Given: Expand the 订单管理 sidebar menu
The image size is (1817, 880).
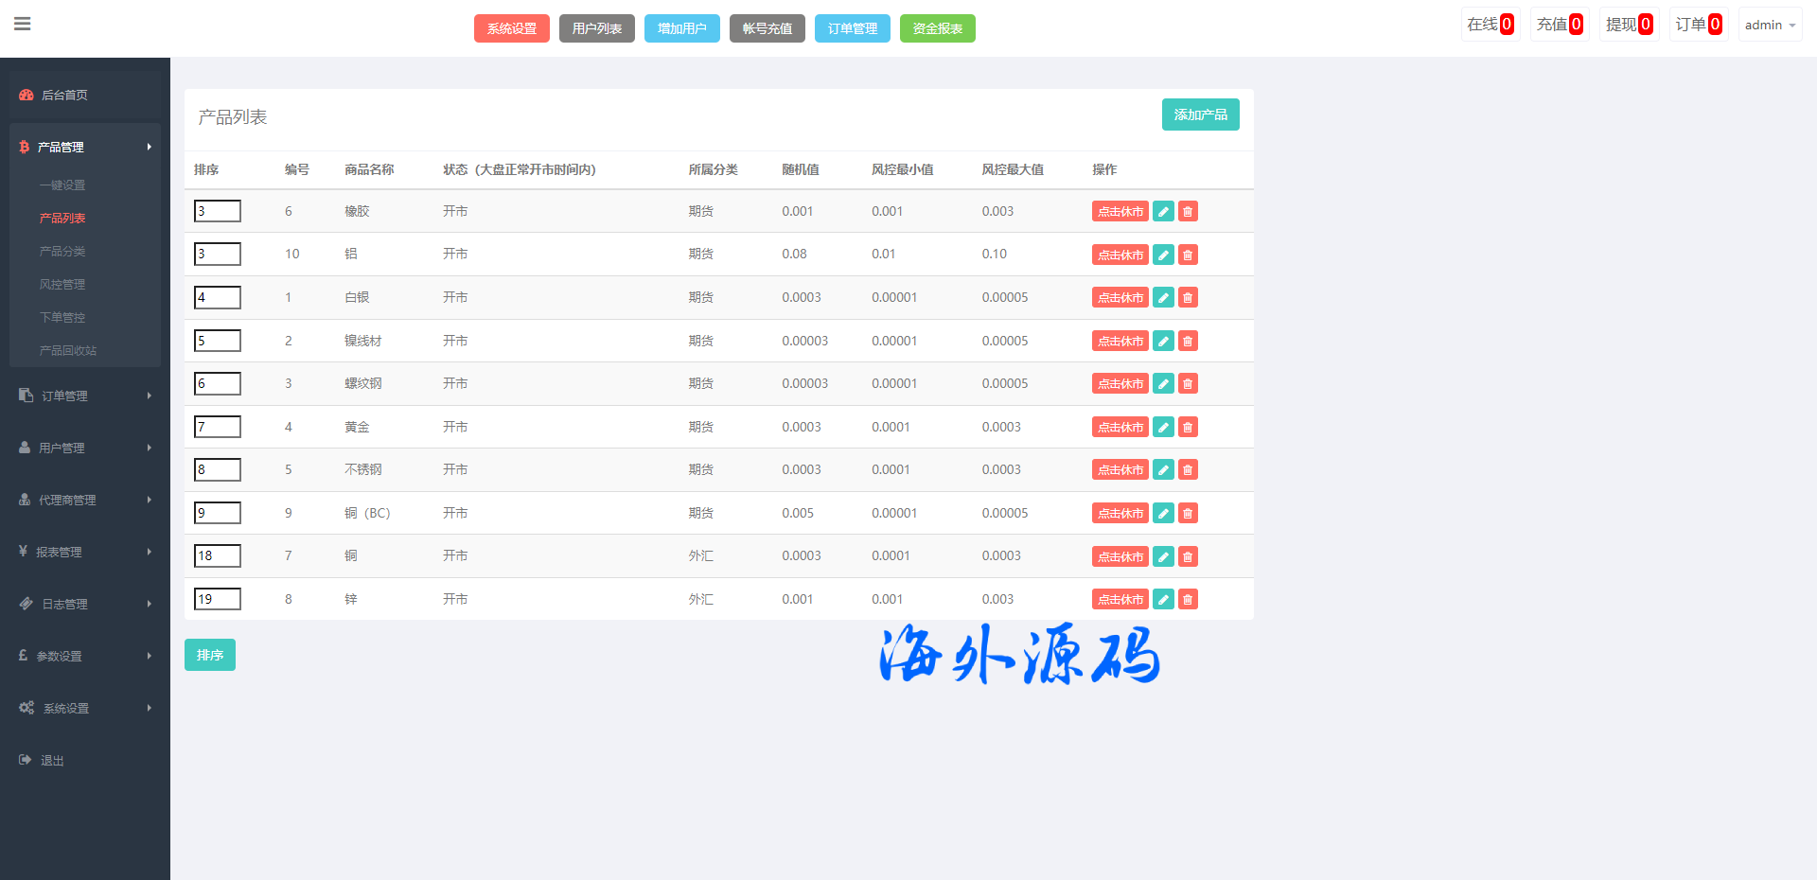Looking at the screenshot, I should click(85, 396).
